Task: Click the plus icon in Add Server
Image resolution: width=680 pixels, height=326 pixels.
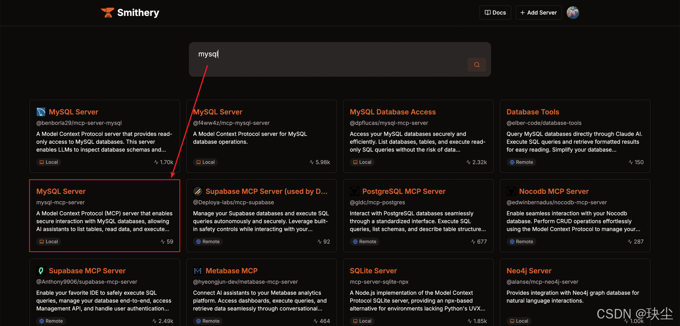Action: pos(523,13)
